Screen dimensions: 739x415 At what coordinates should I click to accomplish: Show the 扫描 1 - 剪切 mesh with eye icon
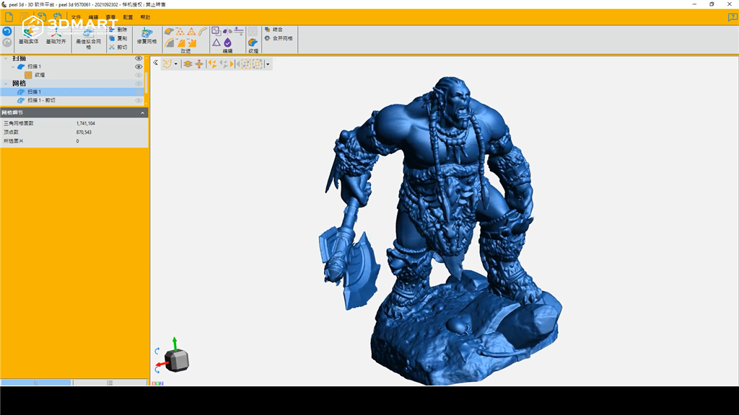coord(139,100)
